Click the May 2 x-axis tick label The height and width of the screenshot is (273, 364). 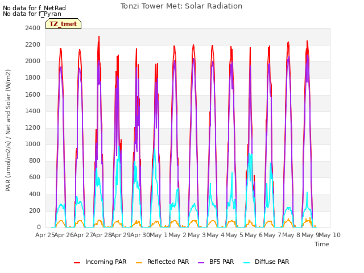coord(178,235)
